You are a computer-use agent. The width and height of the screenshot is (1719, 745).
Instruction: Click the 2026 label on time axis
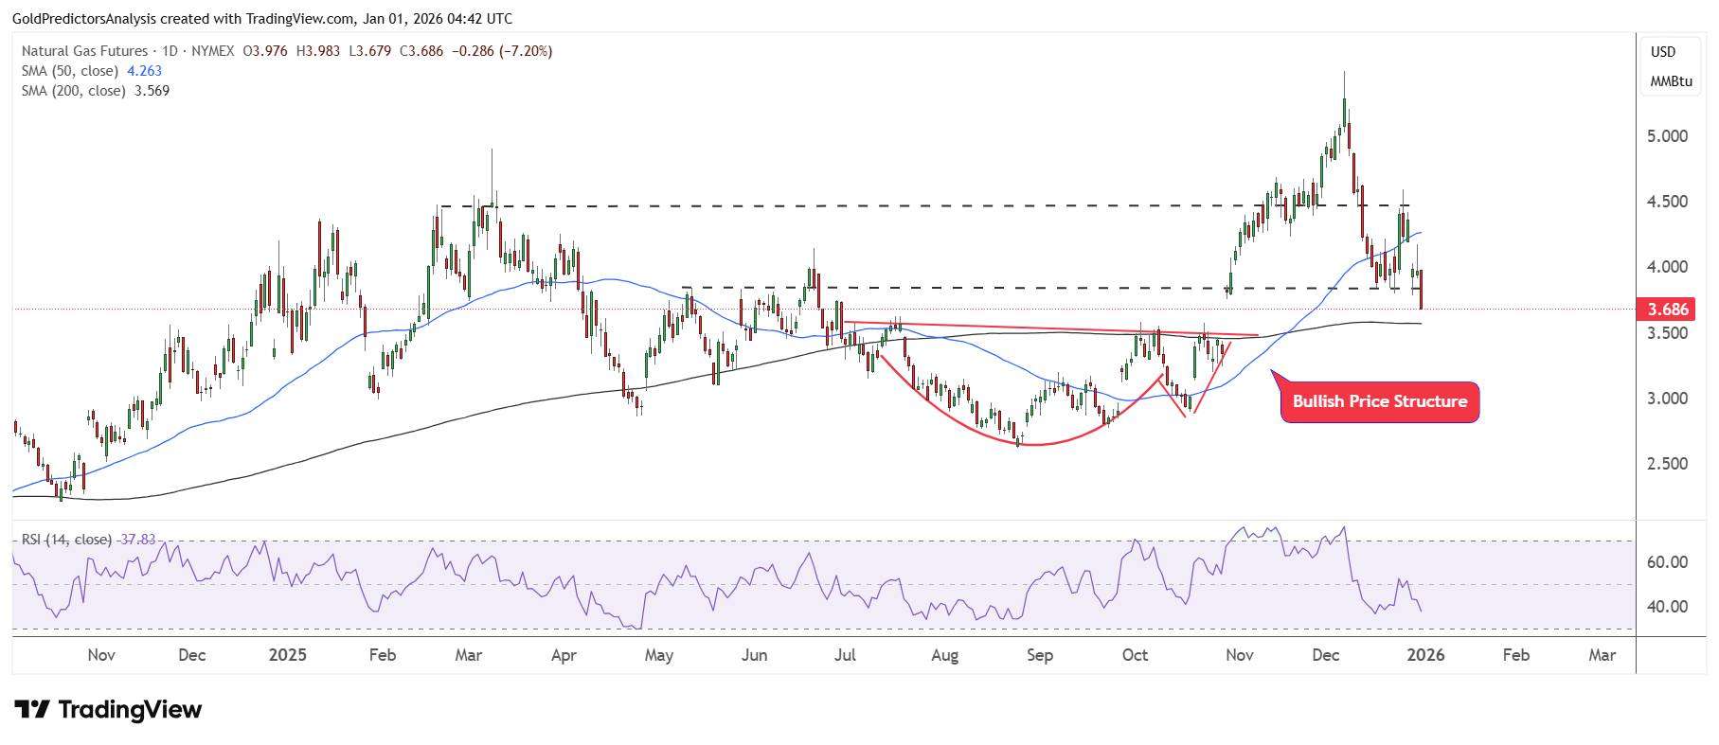[x=1424, y=655]
